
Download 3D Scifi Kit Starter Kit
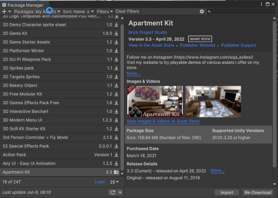pos(116,129)
